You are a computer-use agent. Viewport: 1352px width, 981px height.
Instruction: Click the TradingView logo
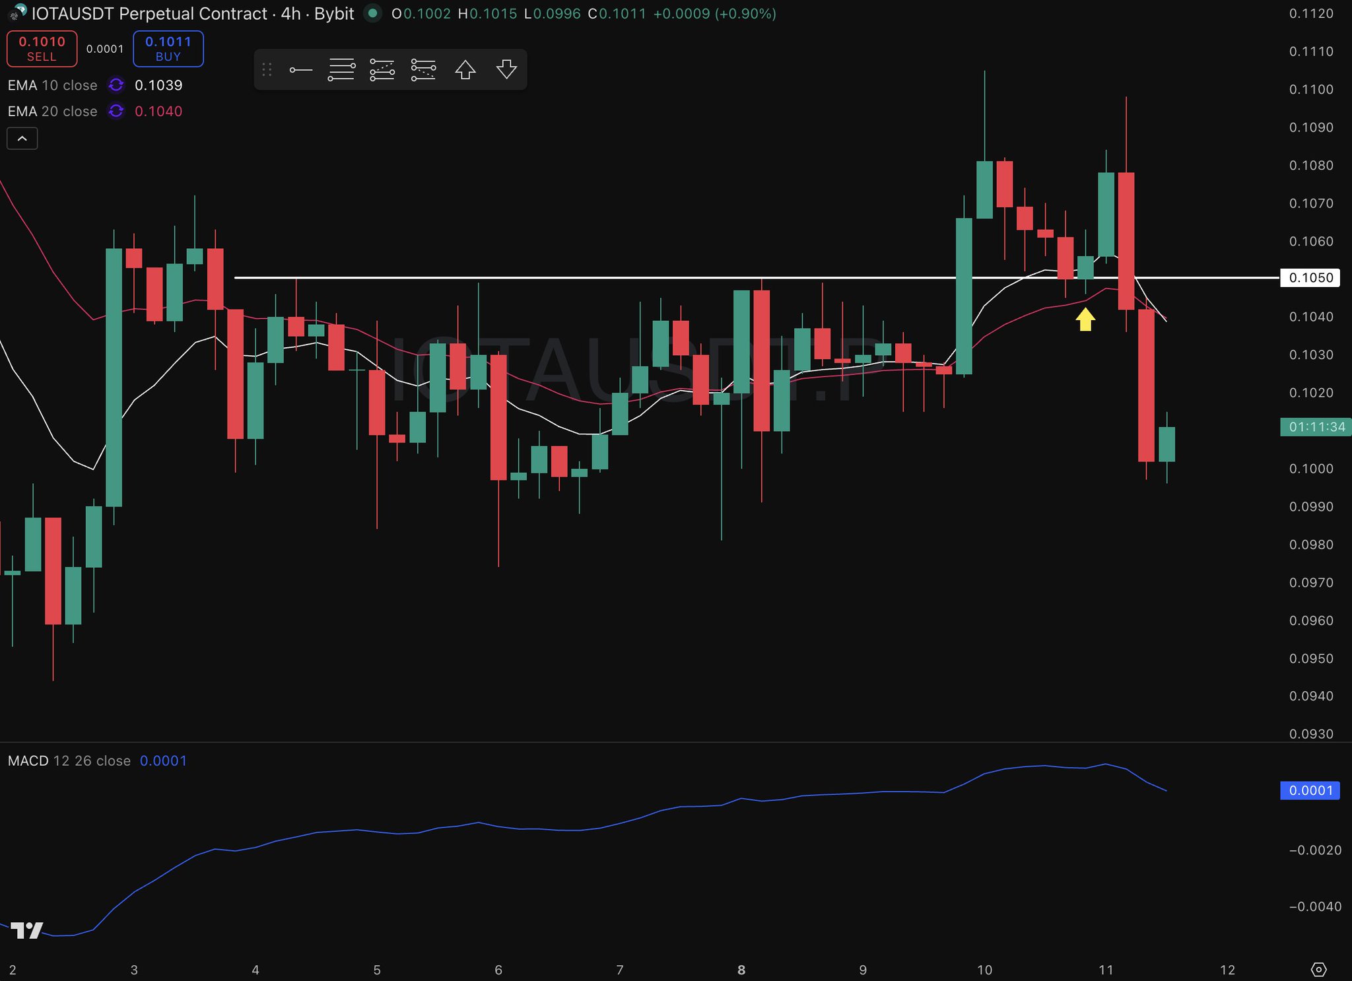(27, 930)
